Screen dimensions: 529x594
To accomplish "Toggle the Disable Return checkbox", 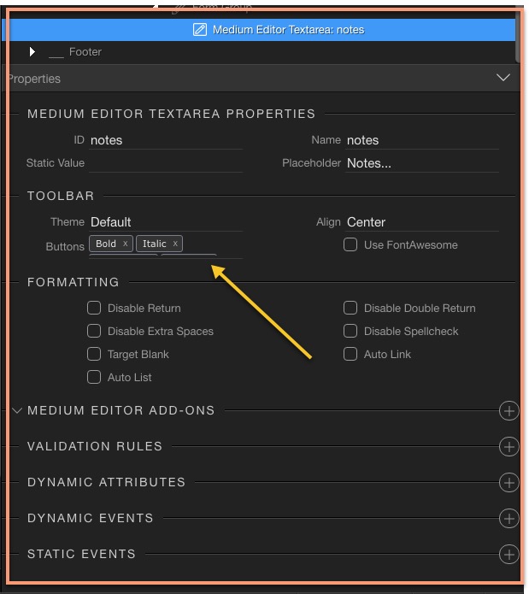I will click(x=94, y=309).
